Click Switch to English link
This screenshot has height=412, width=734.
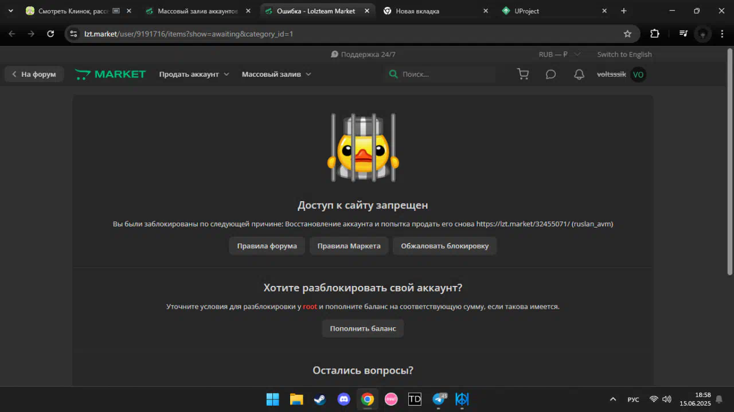click(x=624, y=54)
